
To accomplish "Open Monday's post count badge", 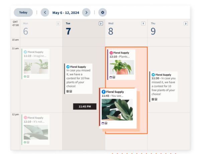I will [x=58, y=23].
